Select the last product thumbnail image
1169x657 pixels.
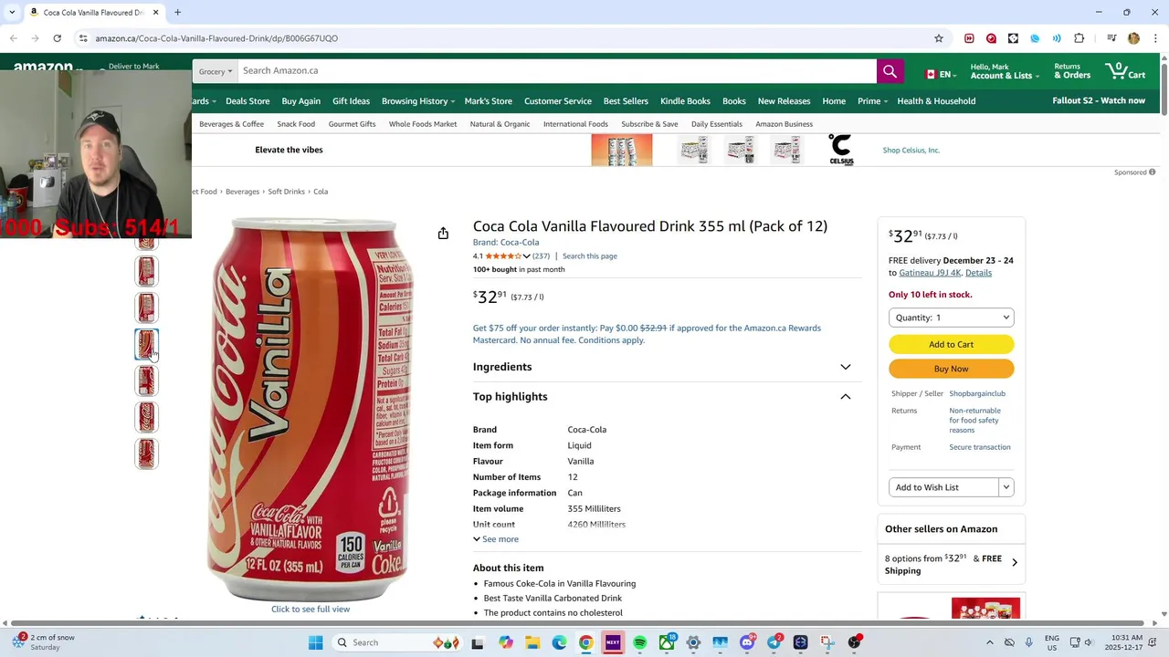pos(146,454)
